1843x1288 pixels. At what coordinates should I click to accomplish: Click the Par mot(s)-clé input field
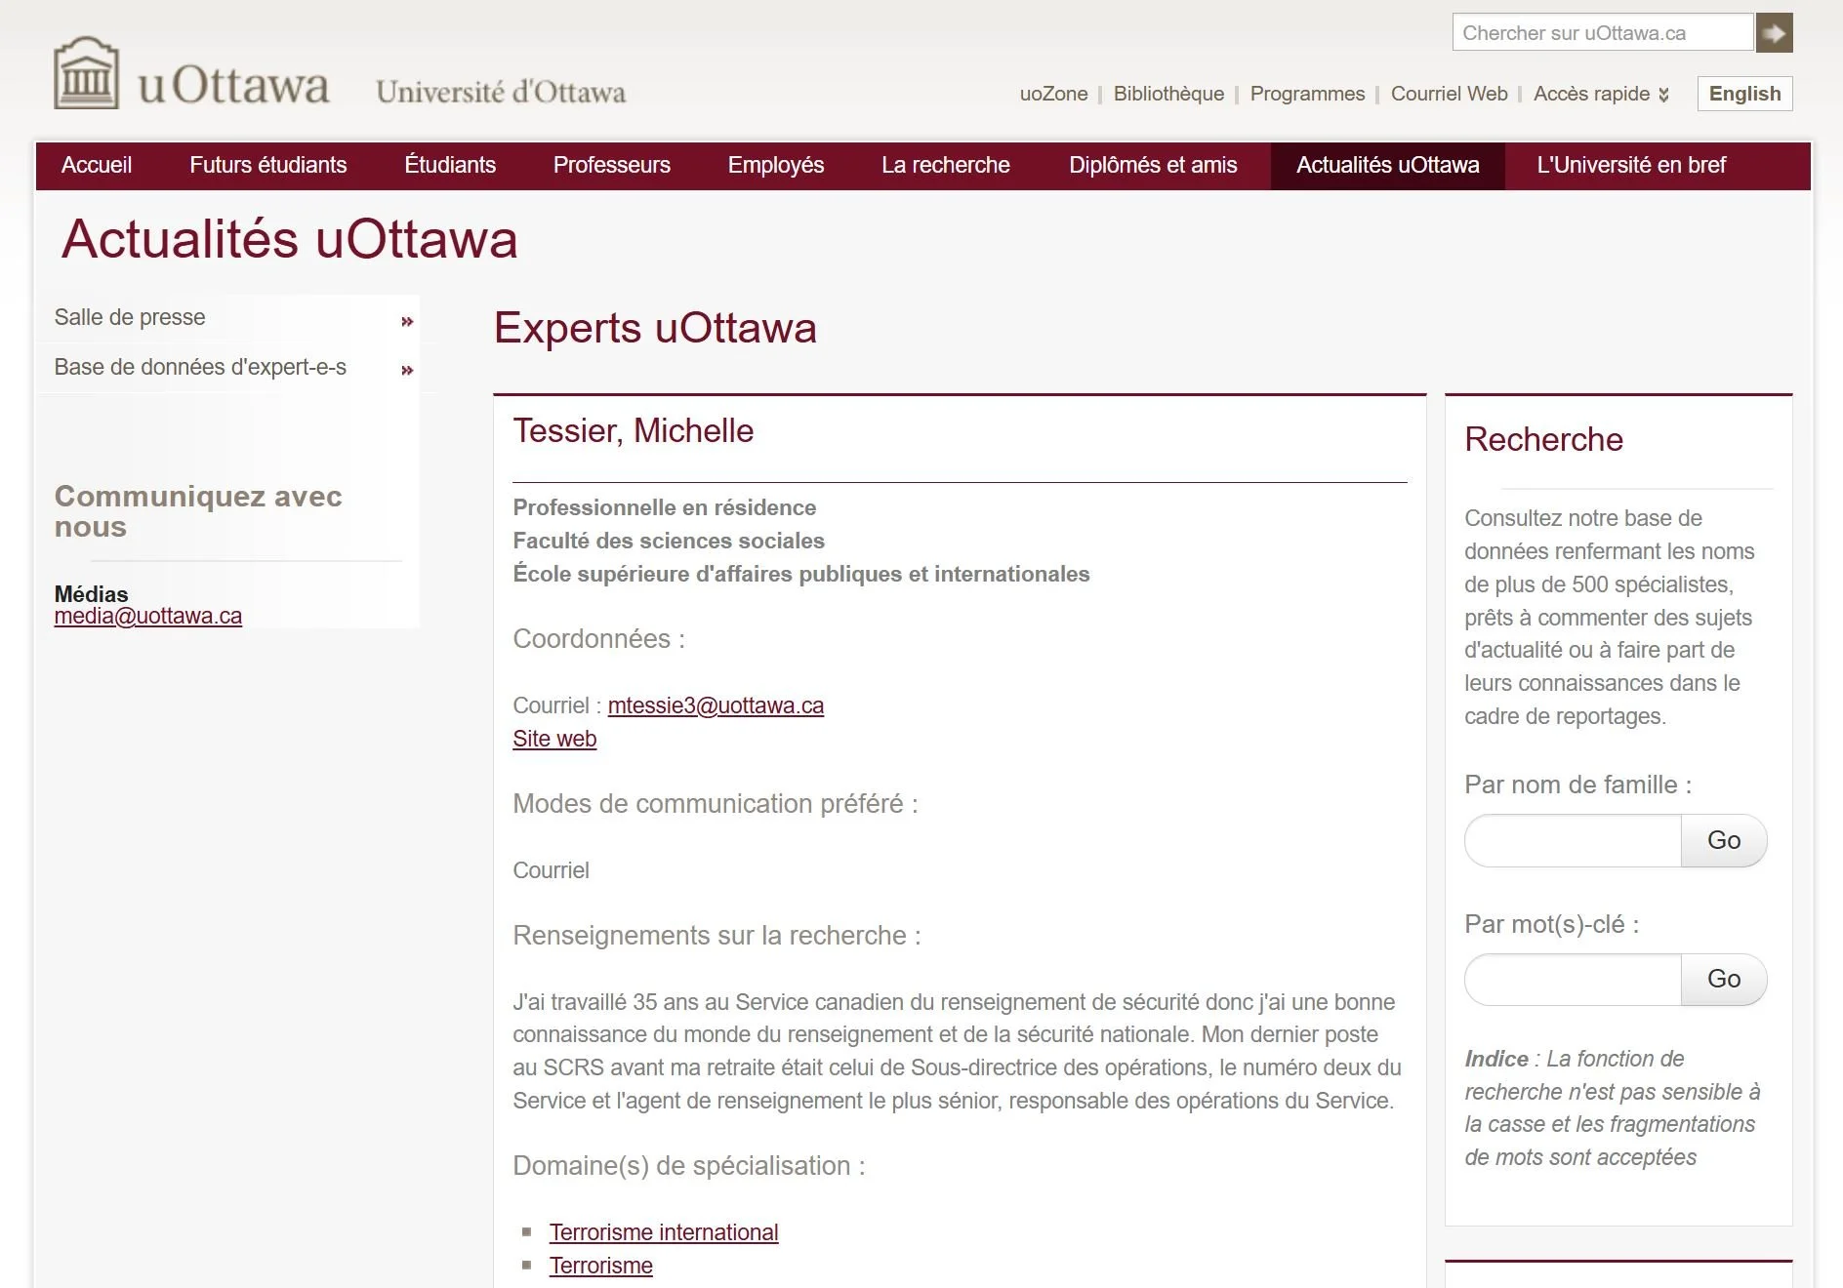coord(1573,979)
